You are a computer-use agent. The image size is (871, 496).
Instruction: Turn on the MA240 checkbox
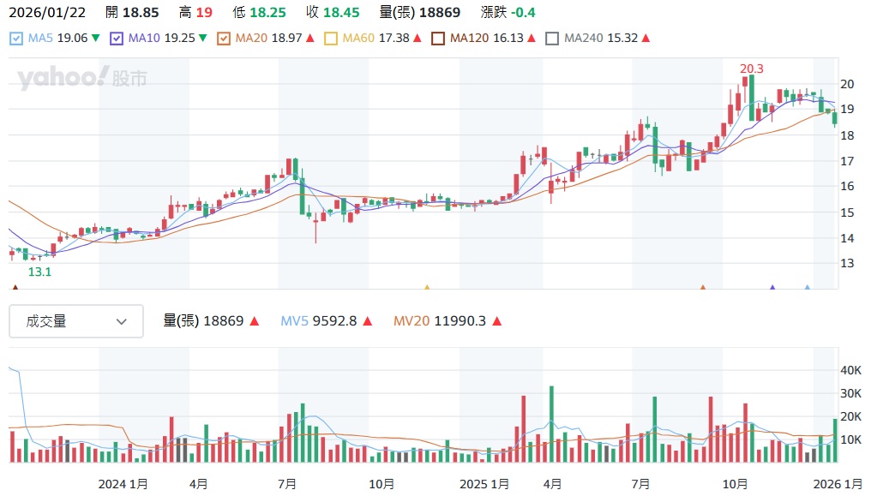point(552,39)
